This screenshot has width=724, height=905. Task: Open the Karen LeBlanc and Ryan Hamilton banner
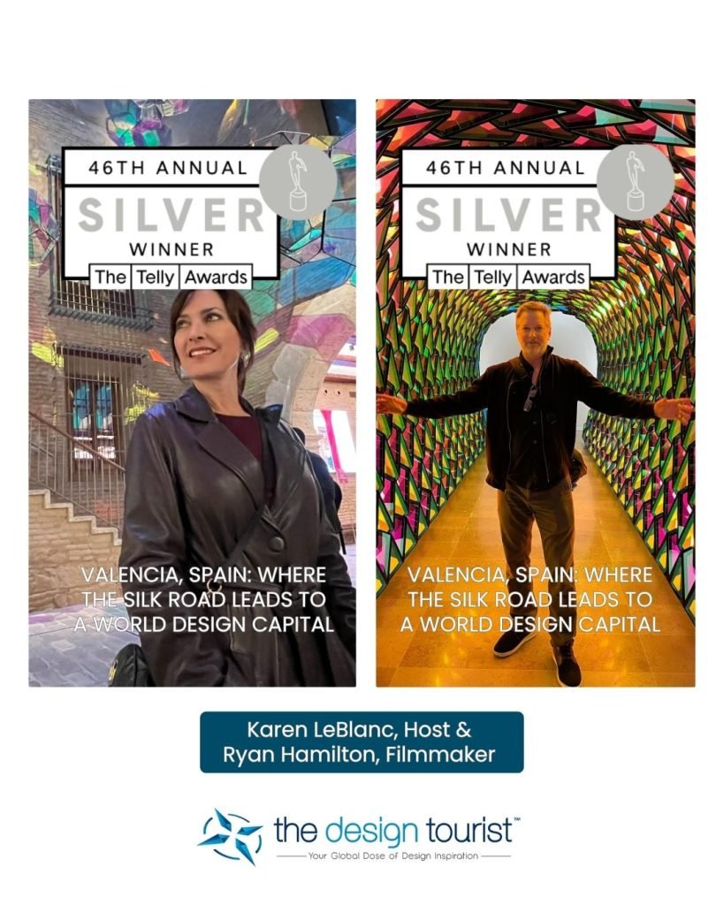[362, 742]
